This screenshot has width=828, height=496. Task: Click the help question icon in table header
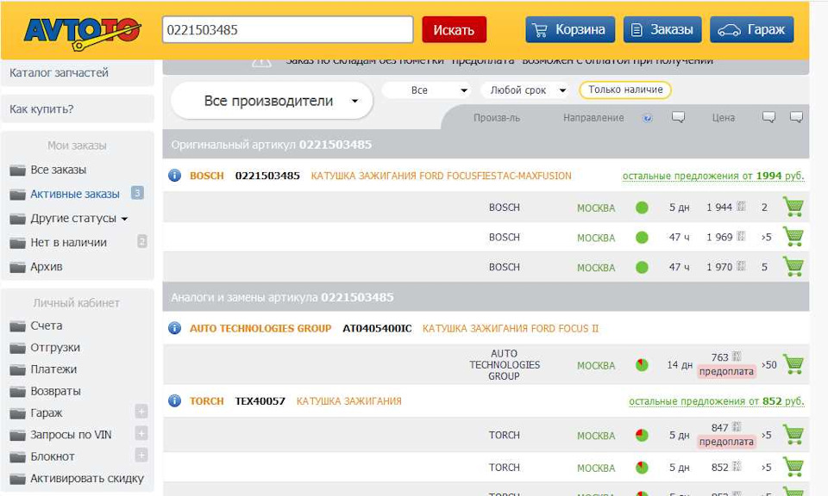[x=648, y=118]
